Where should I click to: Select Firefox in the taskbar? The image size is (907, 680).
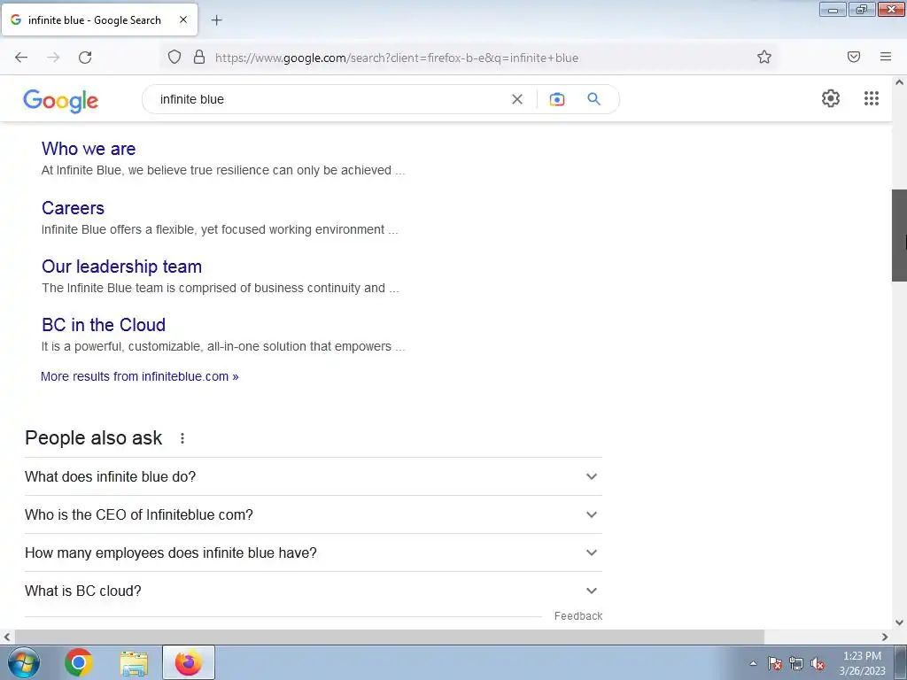click(189, 662)
